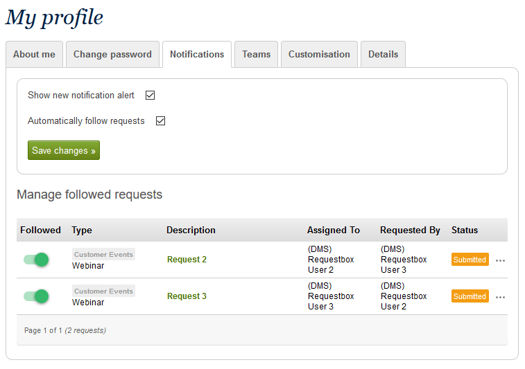525x369 pixels.
Task: Uncheck Show new notification alert checkbox
Action: tap(150, 96)
